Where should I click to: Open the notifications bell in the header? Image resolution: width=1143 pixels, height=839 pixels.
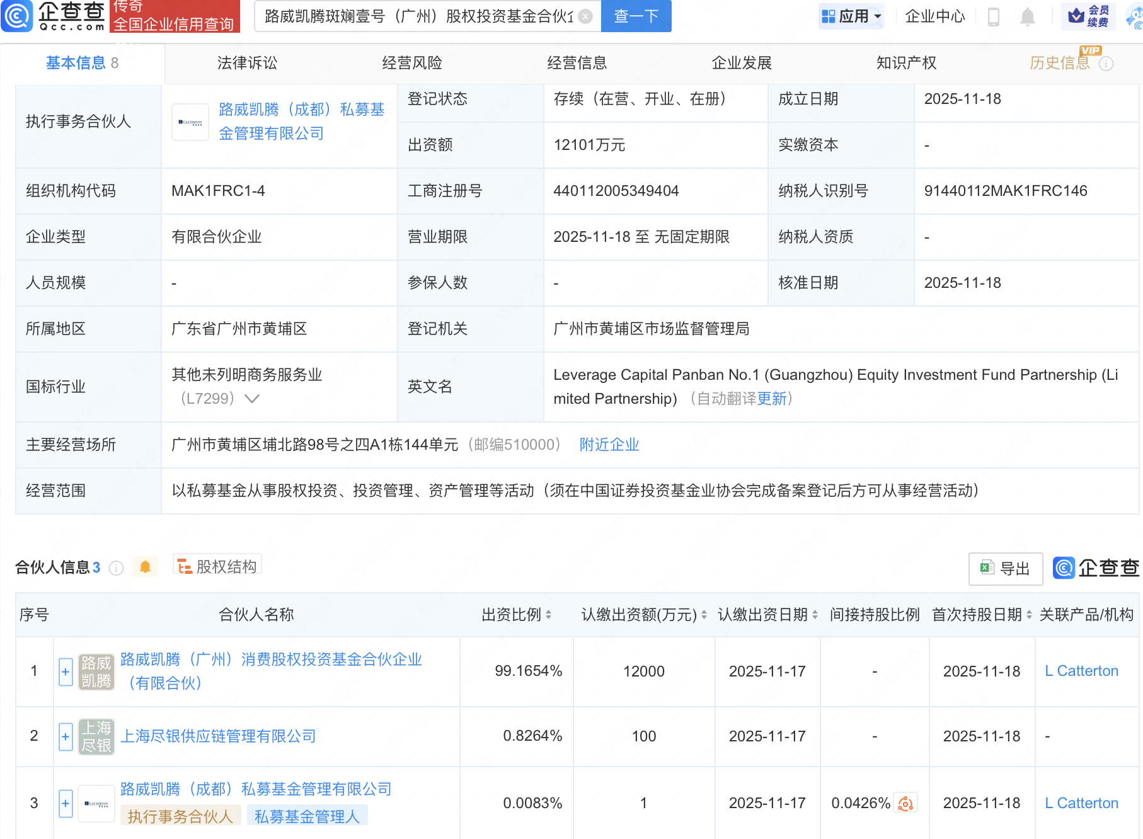coord(1027,16)
